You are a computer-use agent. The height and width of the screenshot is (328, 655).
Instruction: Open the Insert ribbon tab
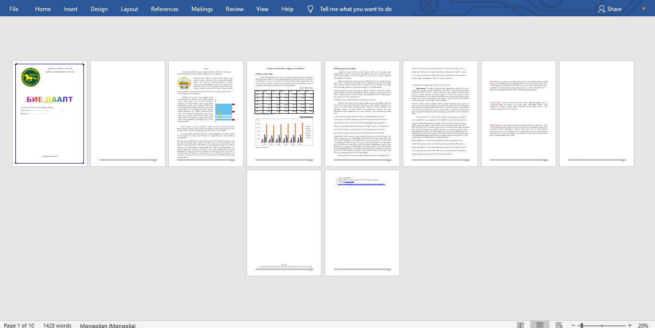70,9
